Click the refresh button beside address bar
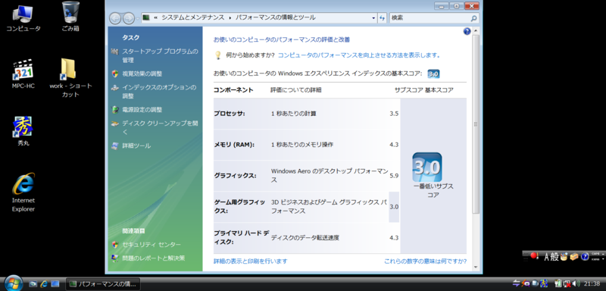The image size is (606, 291). click(x=382, y=17)
